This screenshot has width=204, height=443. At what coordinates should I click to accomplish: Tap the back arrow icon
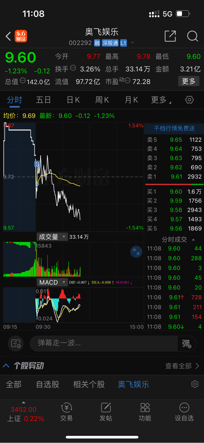(x=8, y=36)
